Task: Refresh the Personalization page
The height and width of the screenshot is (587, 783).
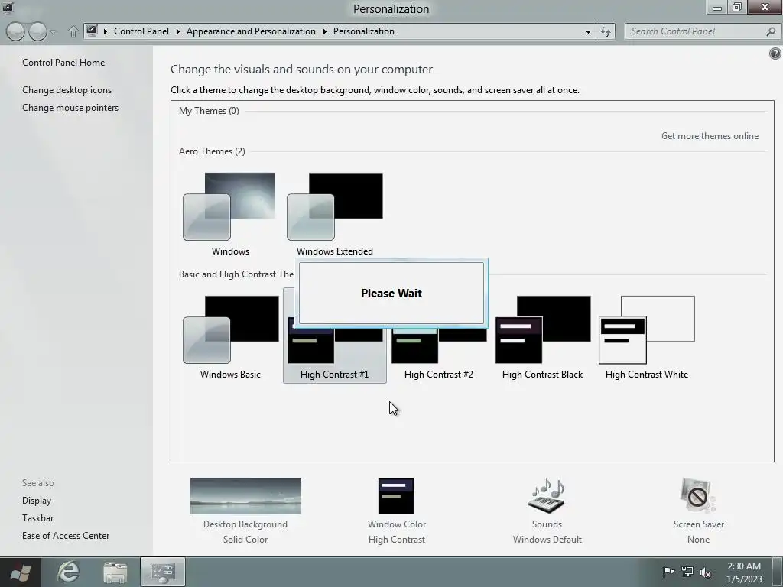Action: click(606, 31)
